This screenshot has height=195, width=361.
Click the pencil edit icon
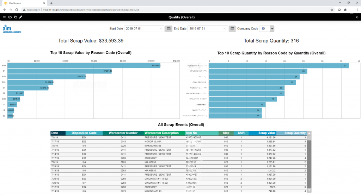tap(21, 17)
